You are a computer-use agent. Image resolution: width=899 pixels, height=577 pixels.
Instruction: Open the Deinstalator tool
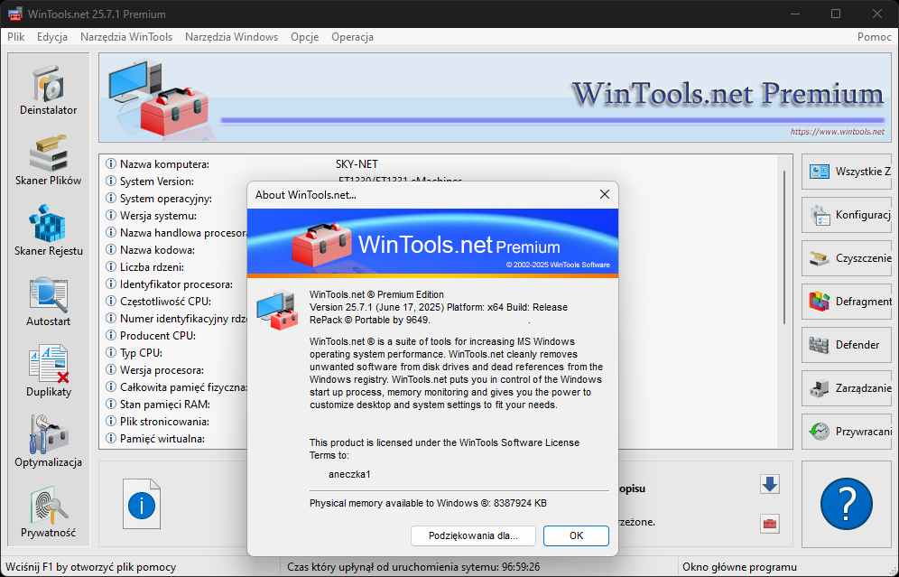(x=48, y=91)
